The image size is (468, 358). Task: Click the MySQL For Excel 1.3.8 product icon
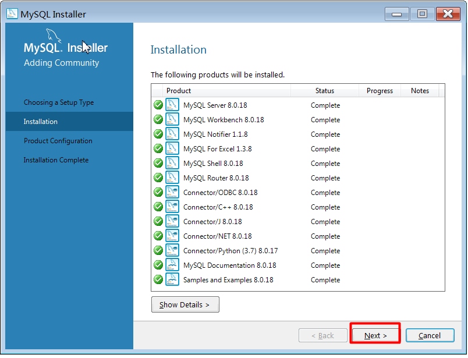pyautogui.click(x=172, y=148)
